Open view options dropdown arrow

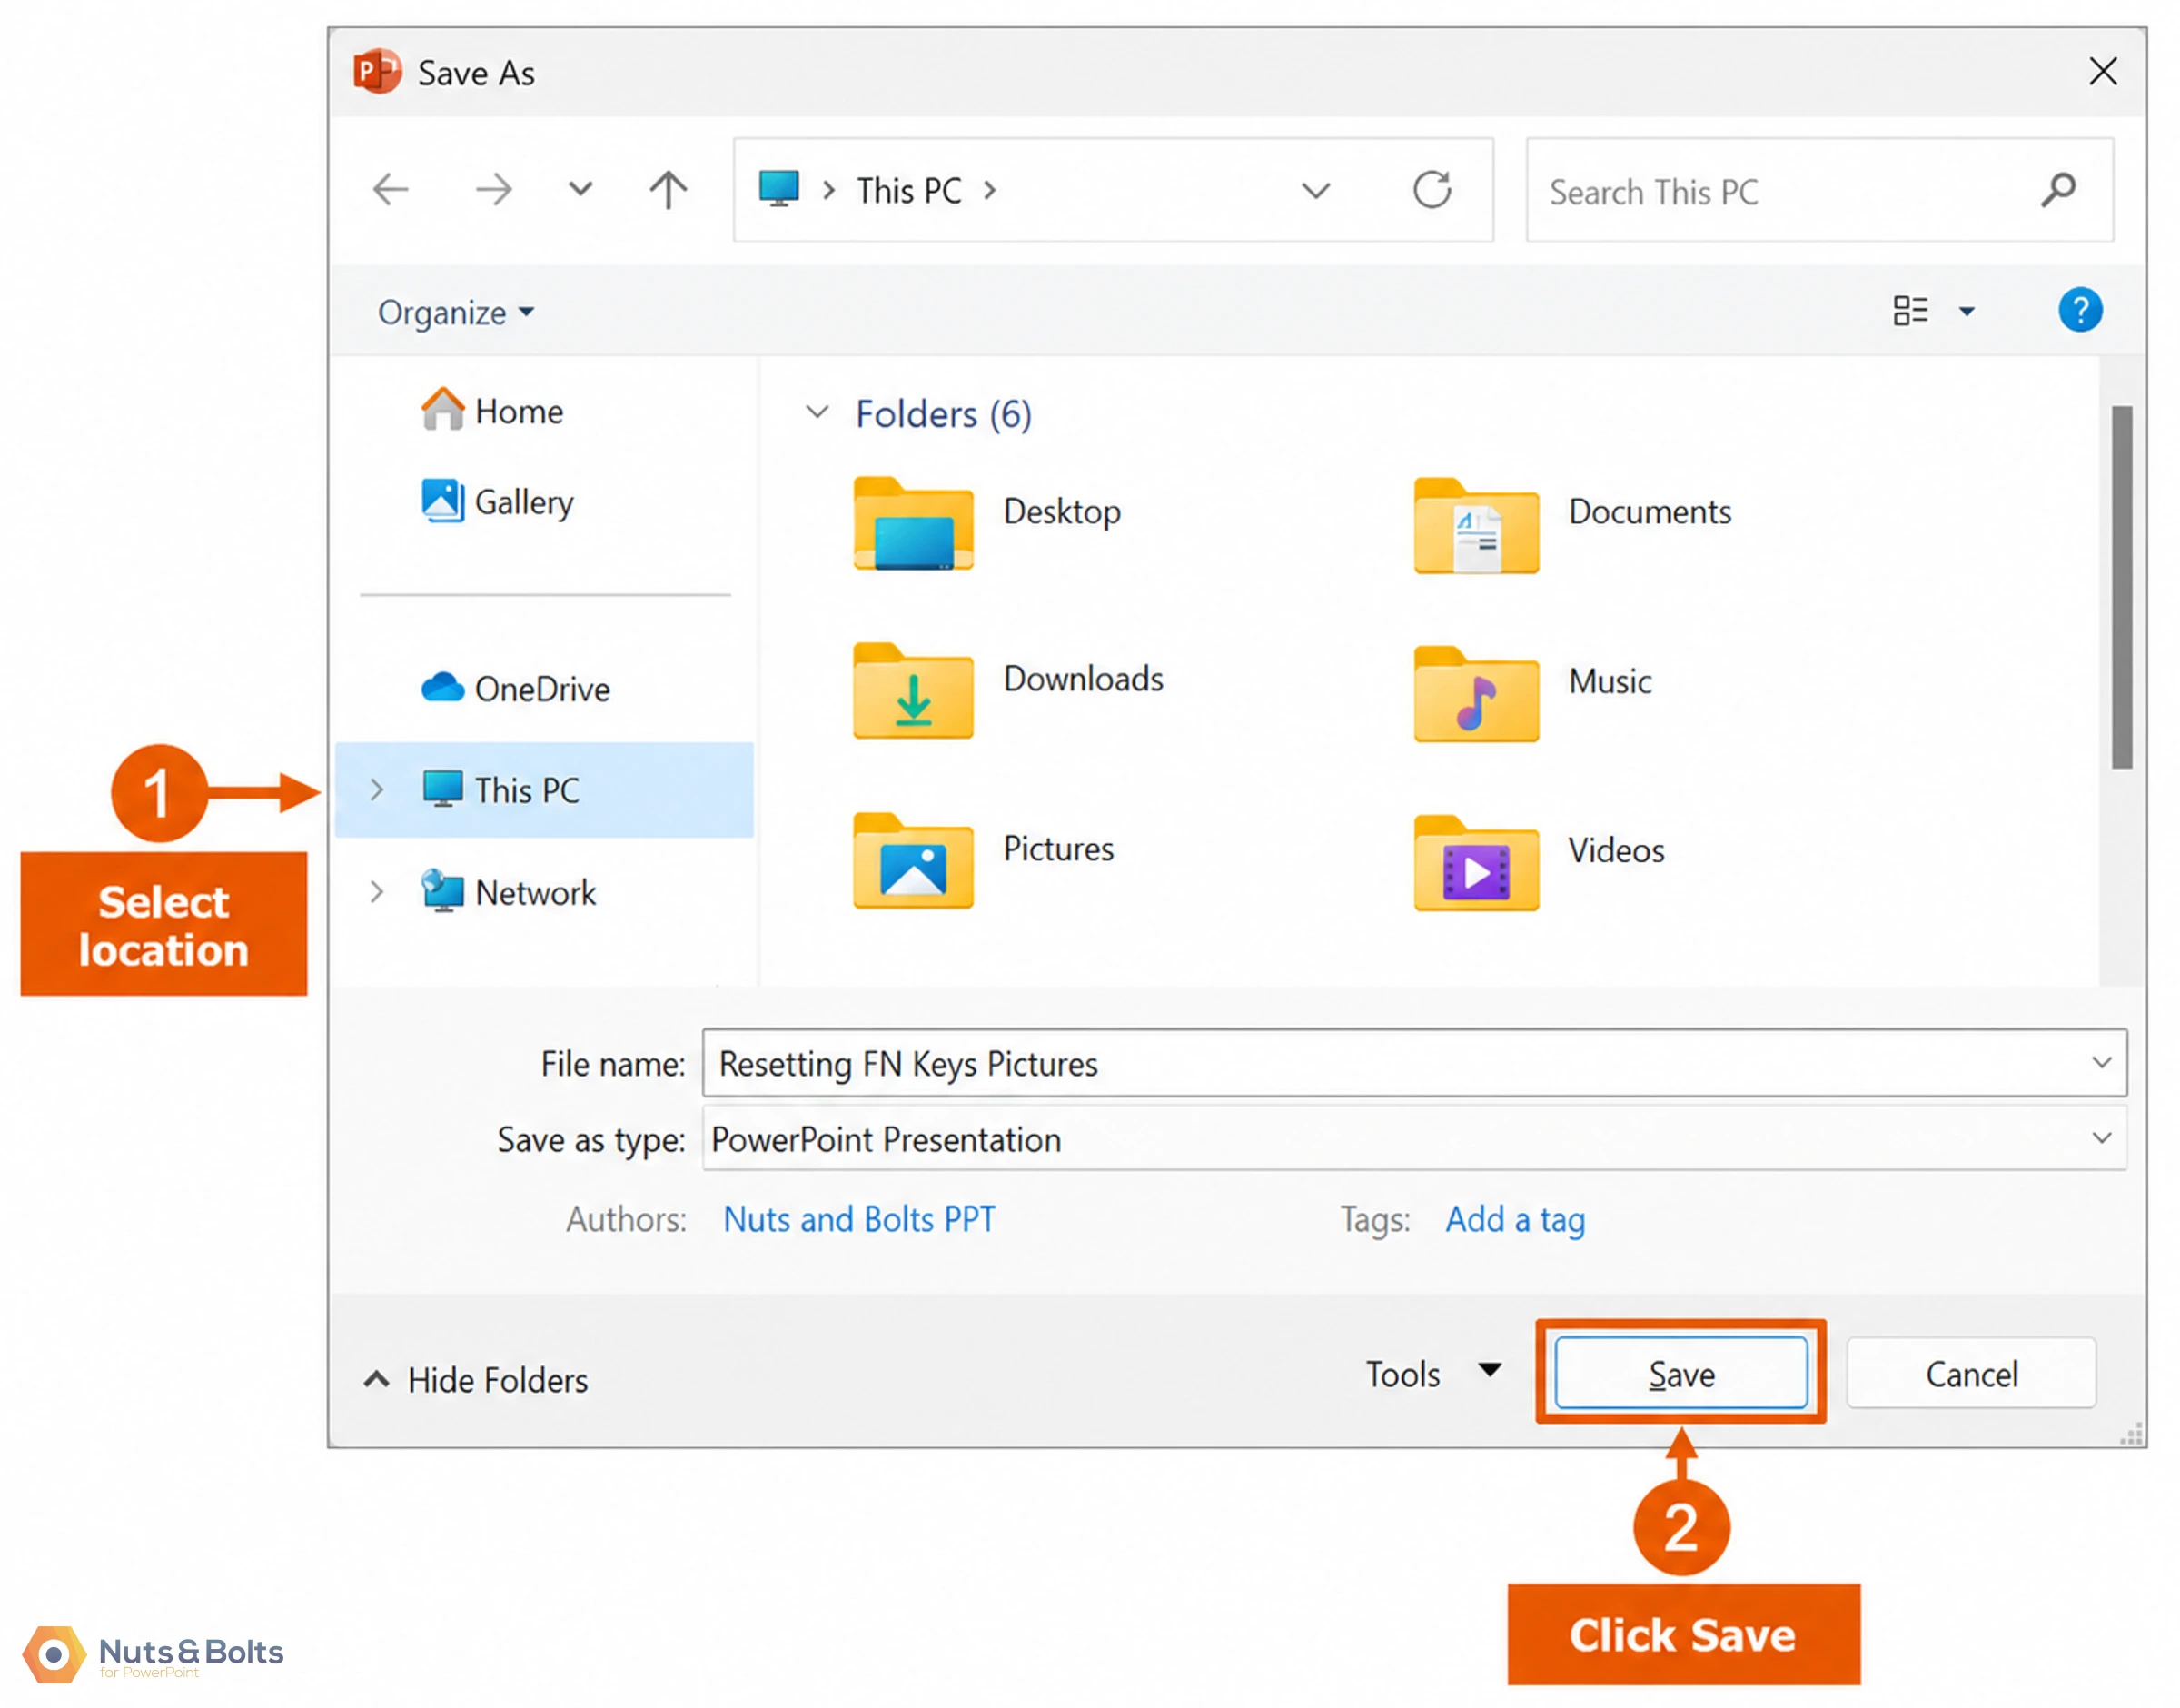pos(1967,311)
